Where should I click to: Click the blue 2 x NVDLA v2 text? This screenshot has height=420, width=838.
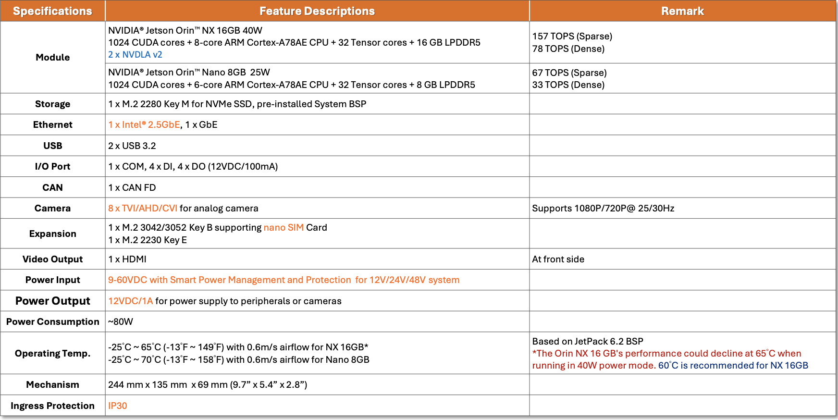point(135,55)
